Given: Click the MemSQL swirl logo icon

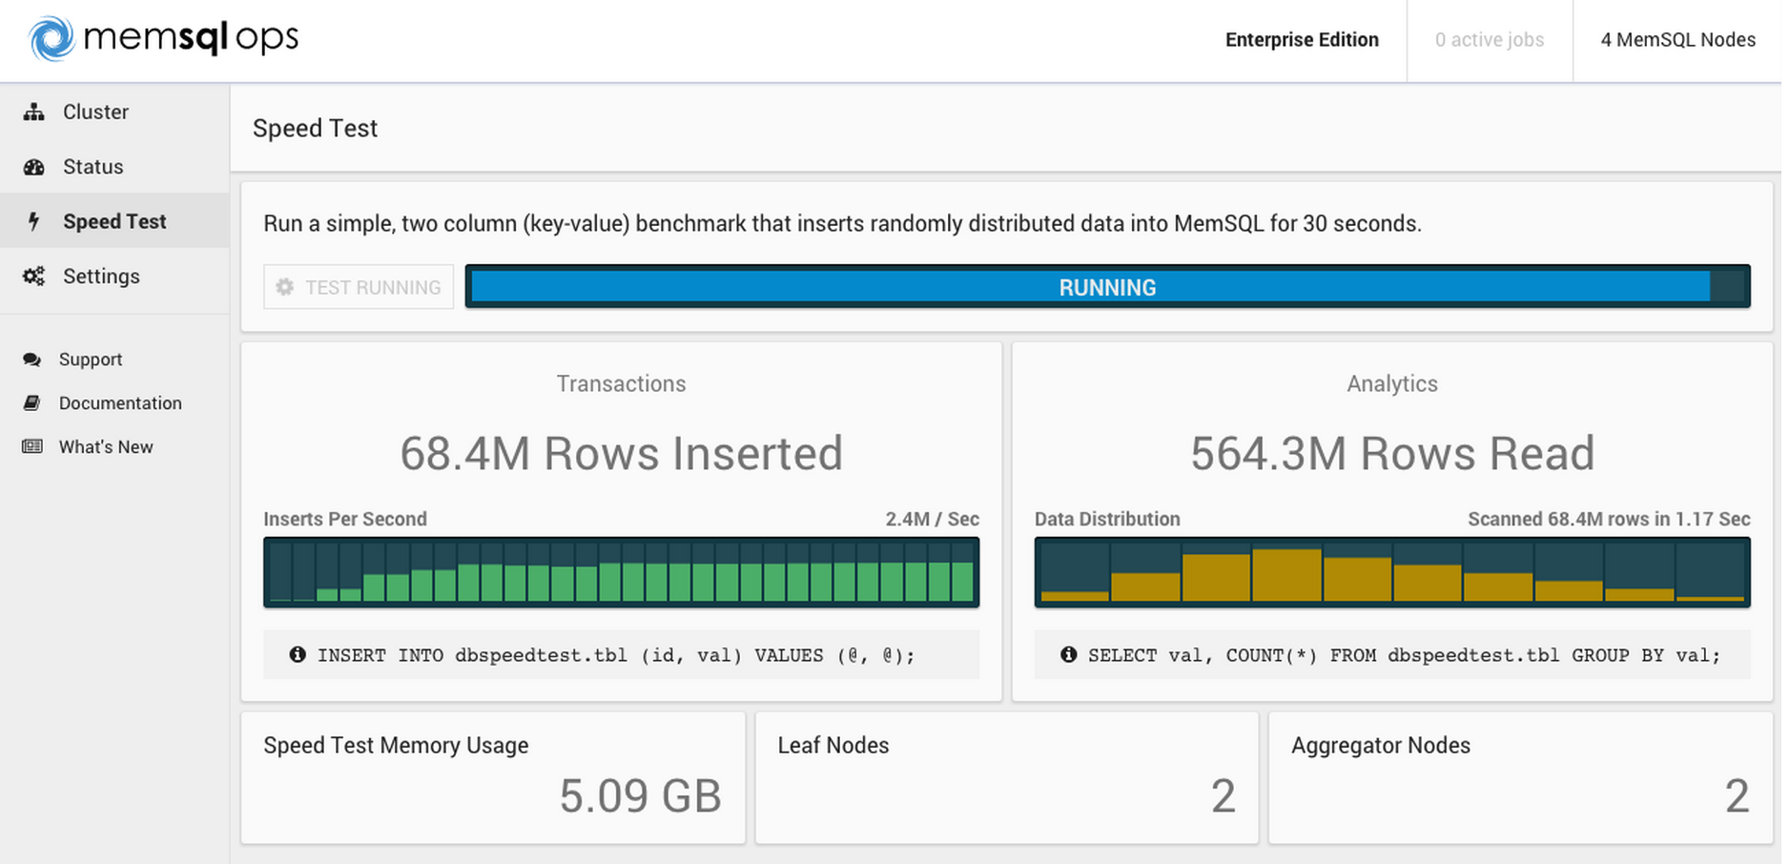Looking at the screenshot, I should pos(51,39).
